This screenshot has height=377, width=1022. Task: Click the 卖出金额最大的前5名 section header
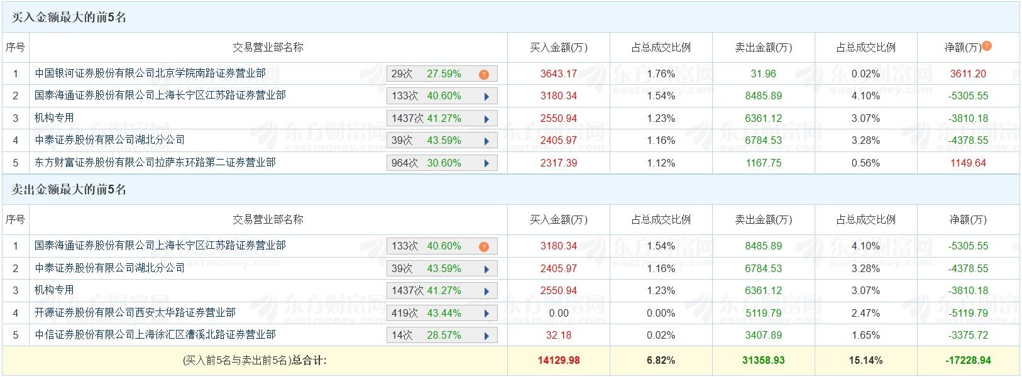pos(69,190)
